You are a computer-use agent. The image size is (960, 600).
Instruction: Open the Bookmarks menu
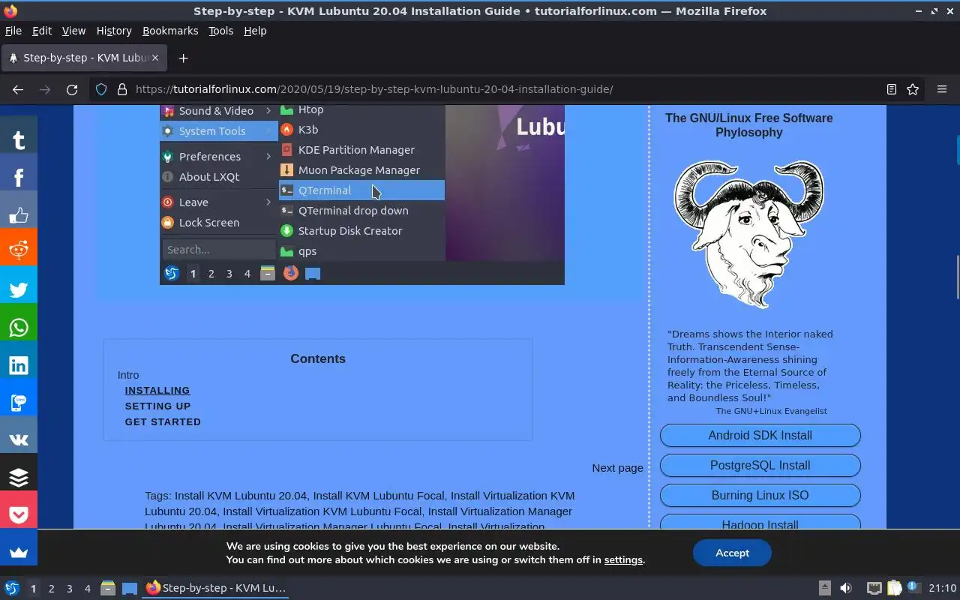pos(170,31)
